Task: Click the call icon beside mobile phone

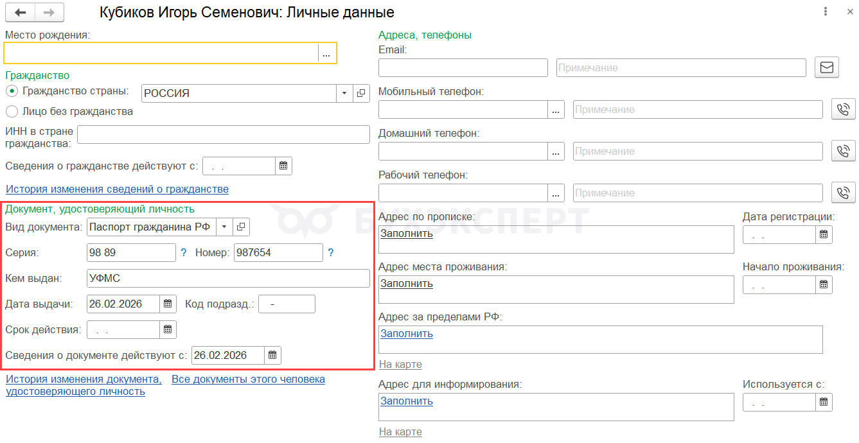Action: pyautogui.click(x=844, y=109)
